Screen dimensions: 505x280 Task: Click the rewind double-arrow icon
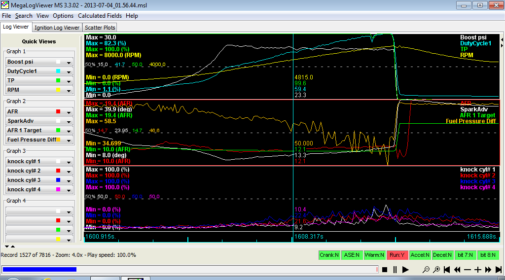coord(457,270)
